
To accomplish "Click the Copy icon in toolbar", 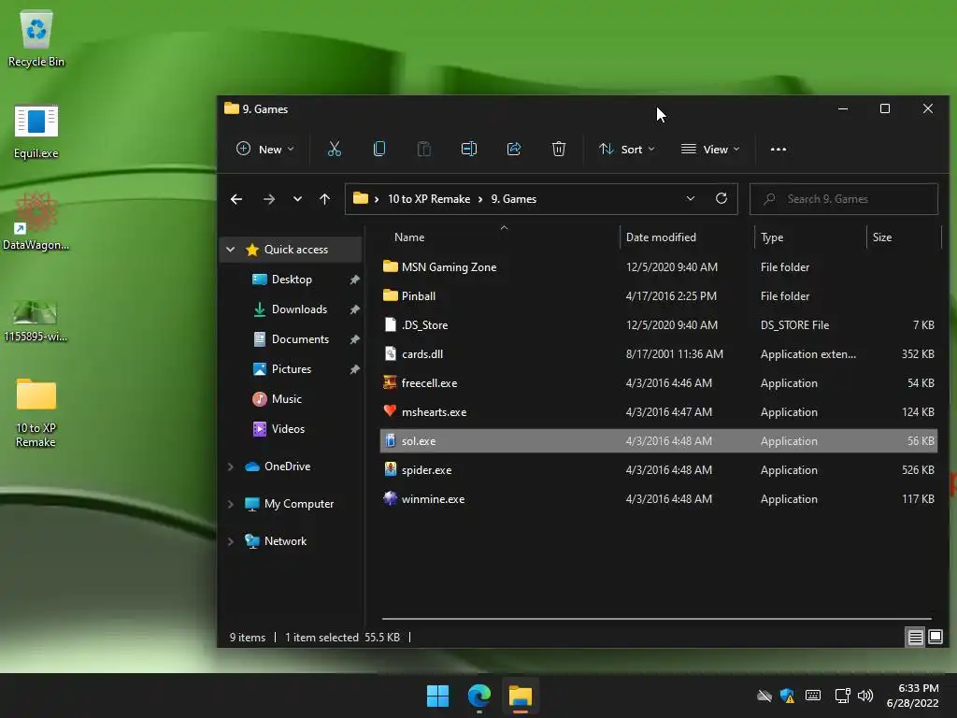I will tap(379, 149).
